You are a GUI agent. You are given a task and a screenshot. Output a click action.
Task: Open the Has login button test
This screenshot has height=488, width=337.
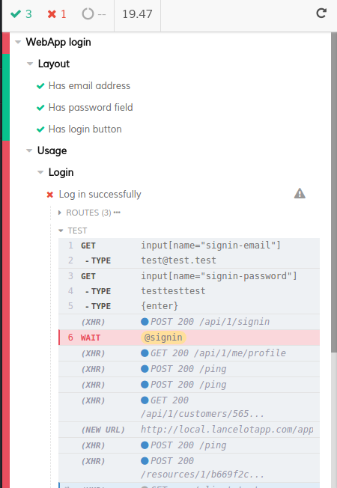(85, 129)
